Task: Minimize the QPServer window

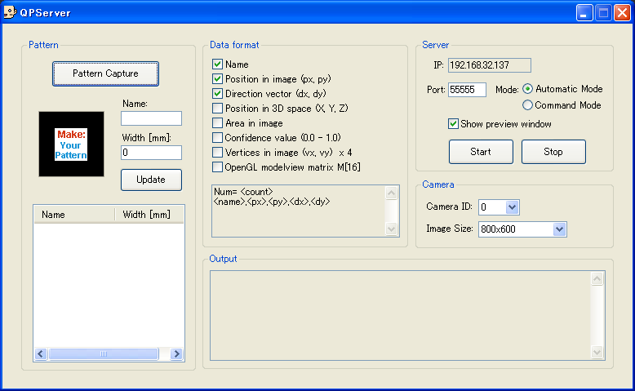Action: point(584,13)
